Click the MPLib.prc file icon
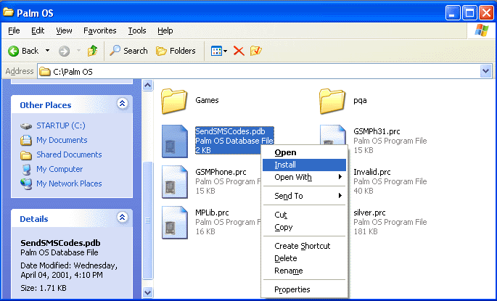The width and height of the screenshot is (497, 301). 175,223
